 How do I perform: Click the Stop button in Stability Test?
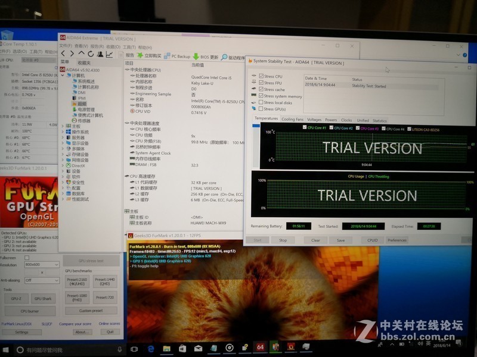tap(283, 240)
